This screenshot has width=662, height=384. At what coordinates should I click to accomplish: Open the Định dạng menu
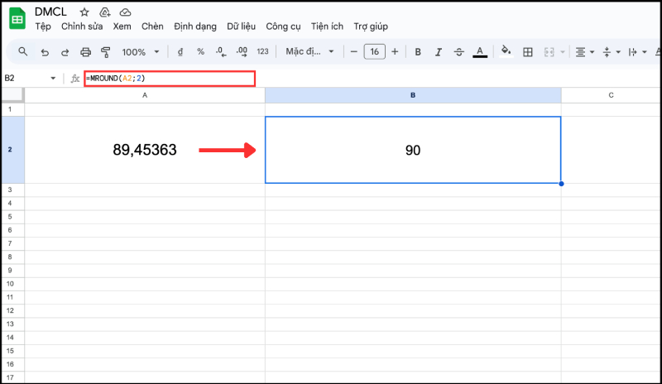[x=195, y=26]
